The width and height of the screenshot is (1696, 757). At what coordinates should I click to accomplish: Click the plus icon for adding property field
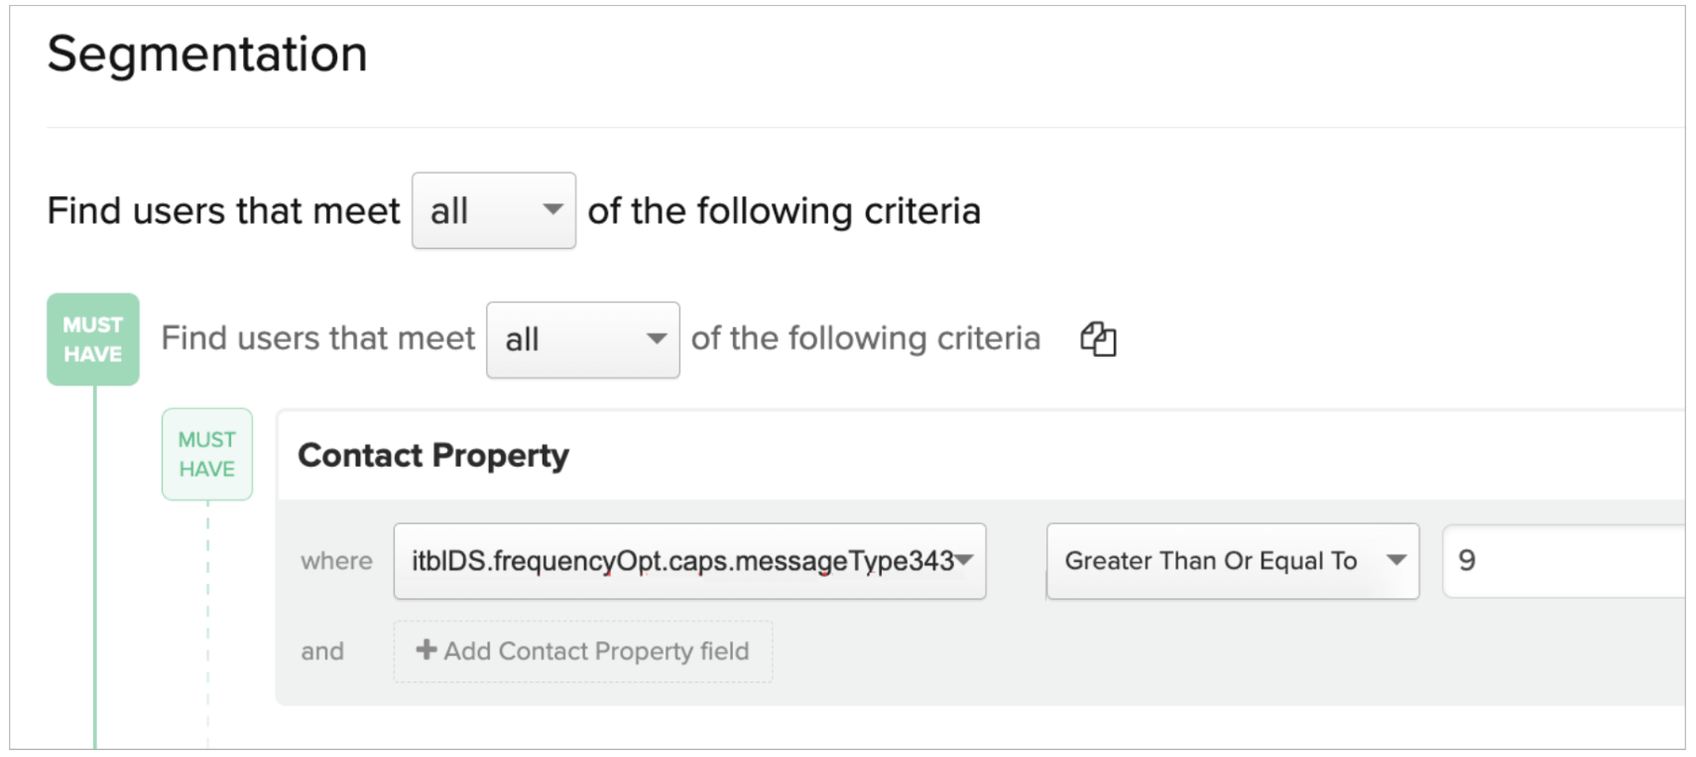[x=426, y=650]
